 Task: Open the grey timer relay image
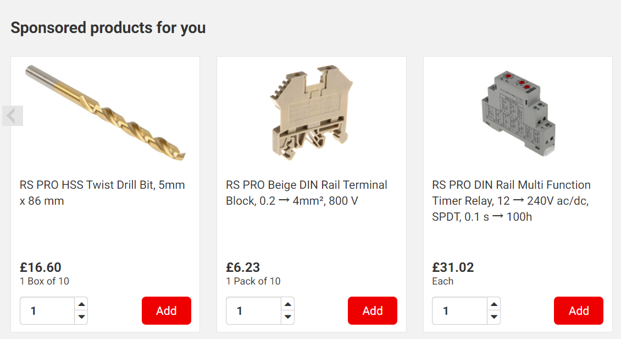click(518, 113)
